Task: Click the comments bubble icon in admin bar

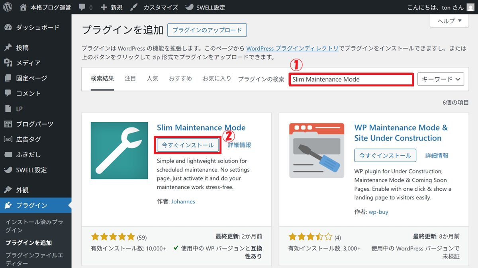Action: (82, 7)
